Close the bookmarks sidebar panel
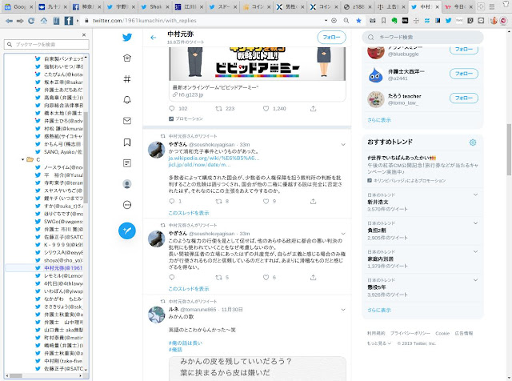 coord(84,34)
